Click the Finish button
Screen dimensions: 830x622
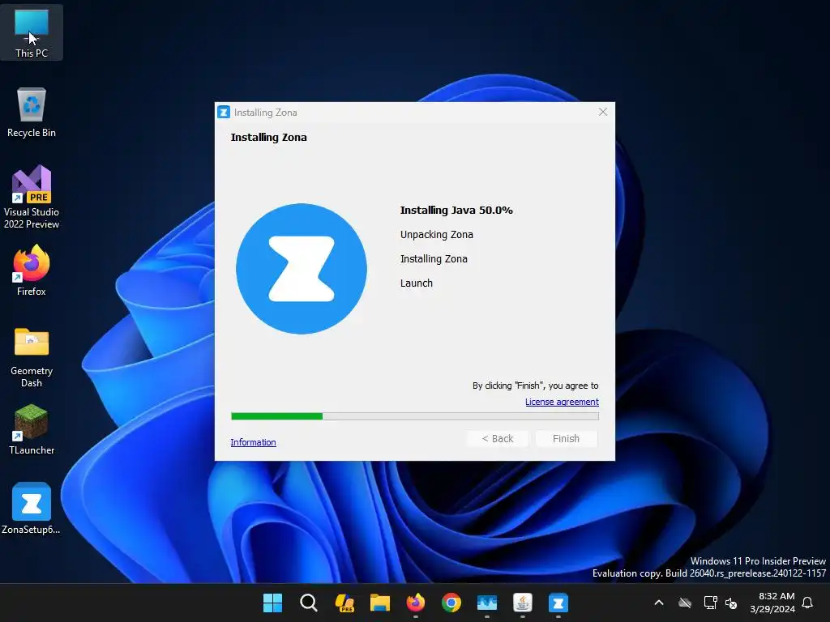pyautogui.click(x=567, y=438)
